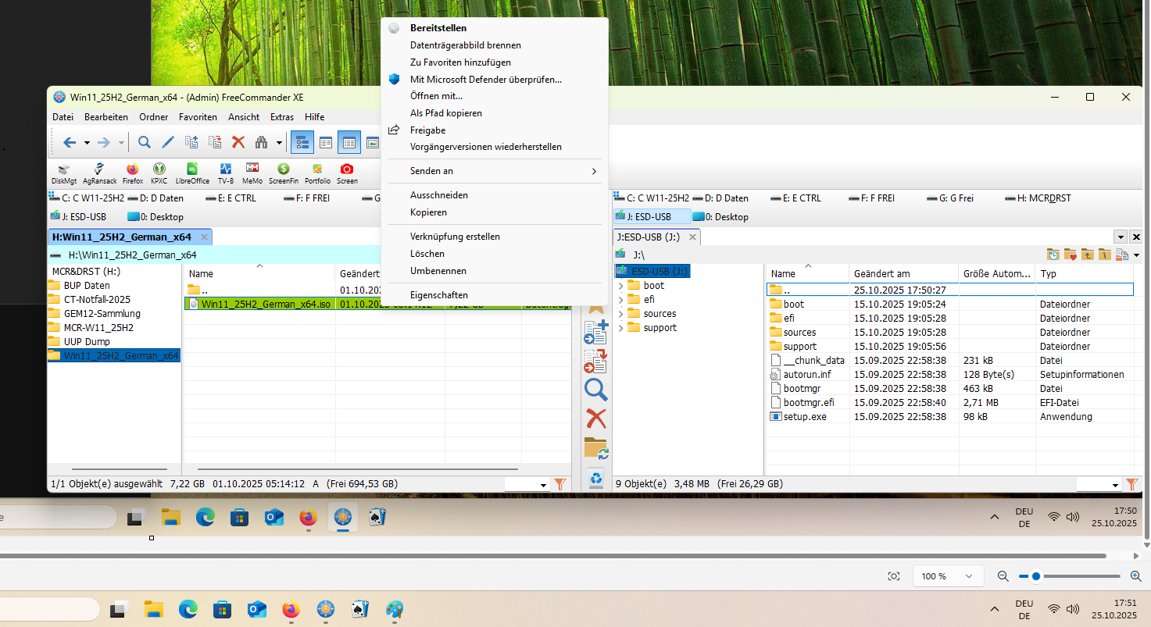Screen dimensions: 1151x627
Task: Select 0: Desktop in the left panel
Action: click(155, 217)
